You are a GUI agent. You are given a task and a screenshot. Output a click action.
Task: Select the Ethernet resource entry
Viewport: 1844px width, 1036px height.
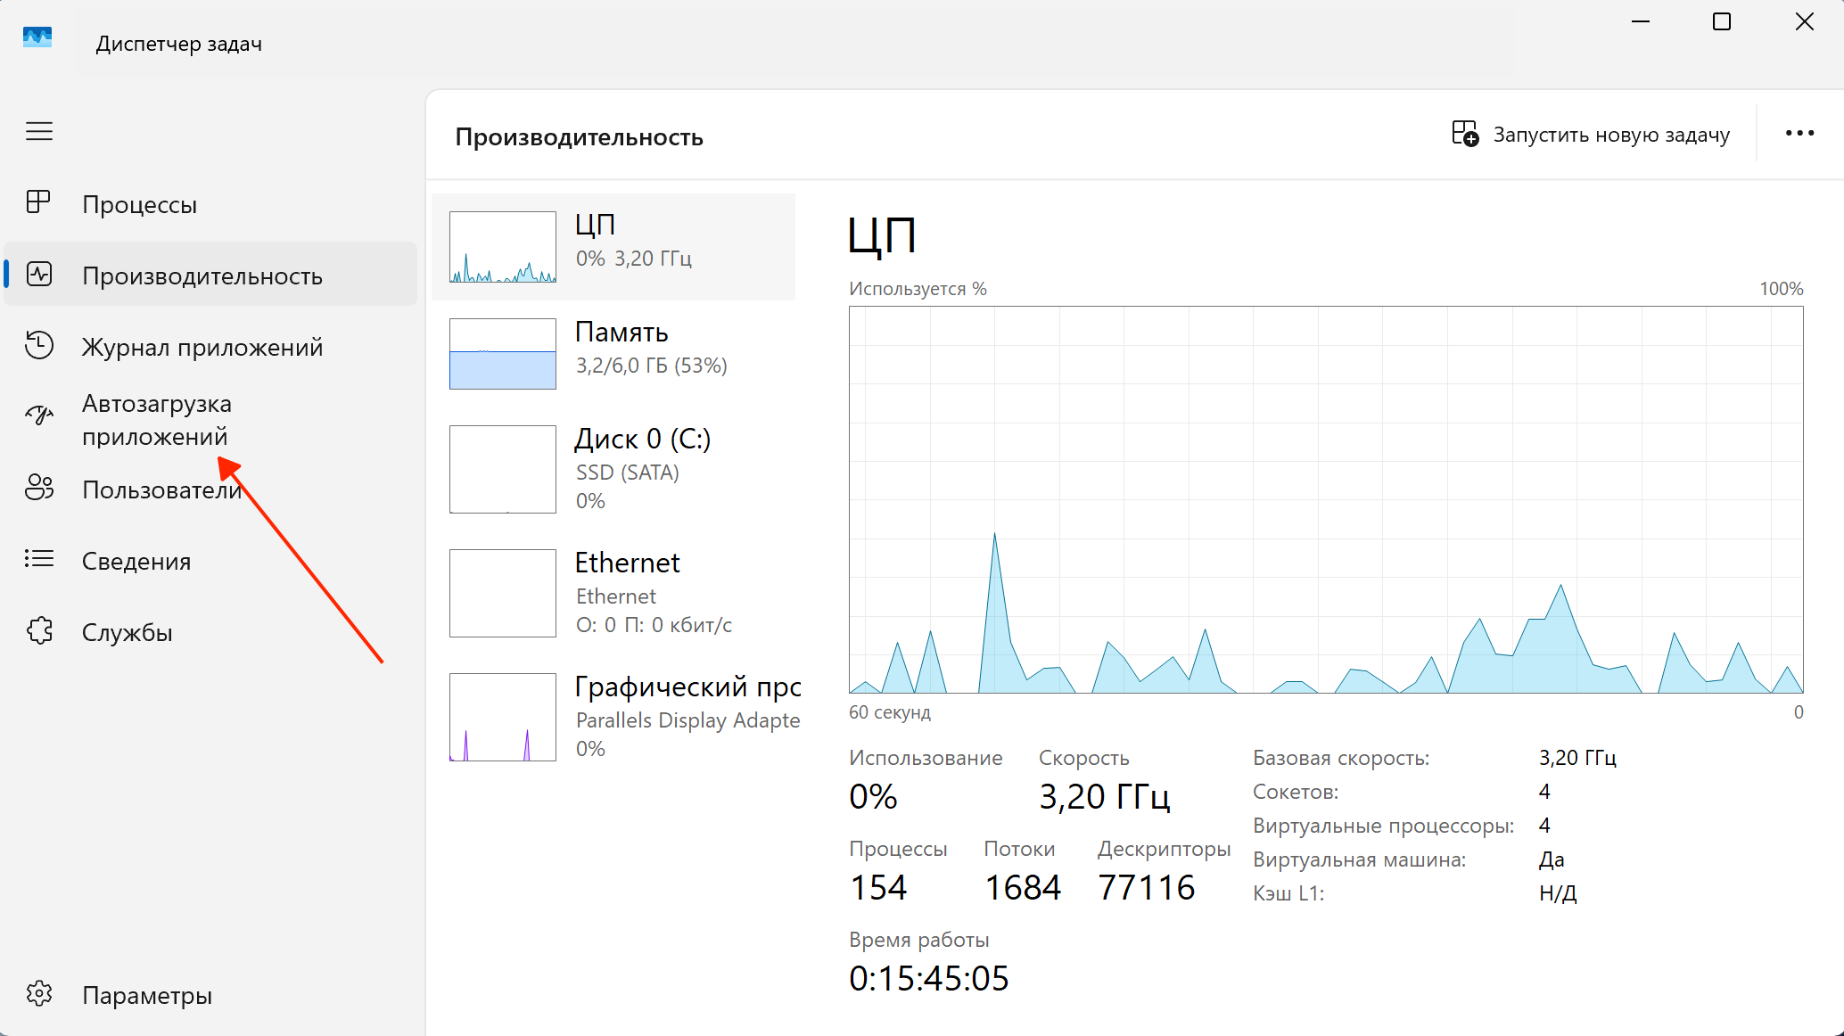point(613,593)
